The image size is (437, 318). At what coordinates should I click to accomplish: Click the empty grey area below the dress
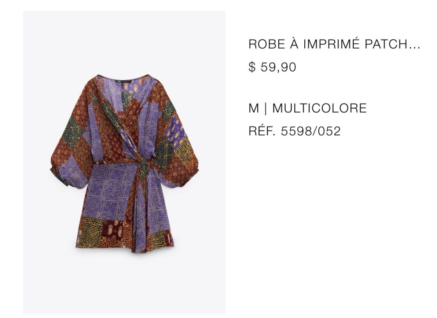point(124,284)
